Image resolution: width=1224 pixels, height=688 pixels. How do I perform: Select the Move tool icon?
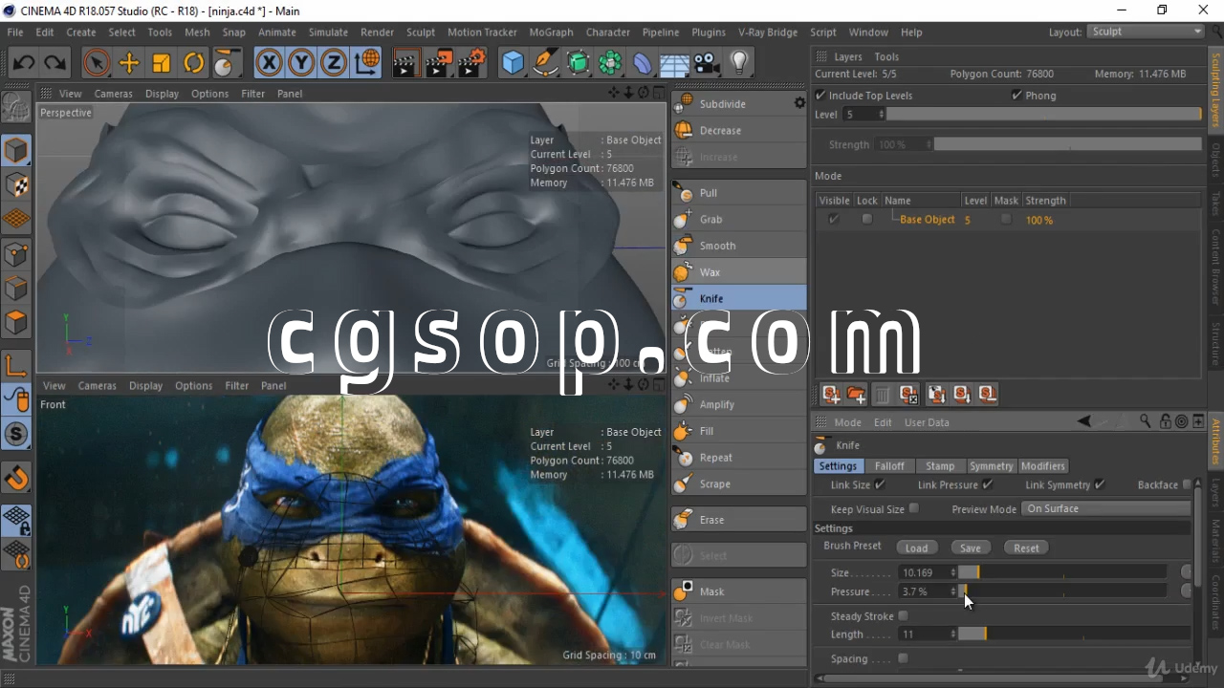pos(129,64)
